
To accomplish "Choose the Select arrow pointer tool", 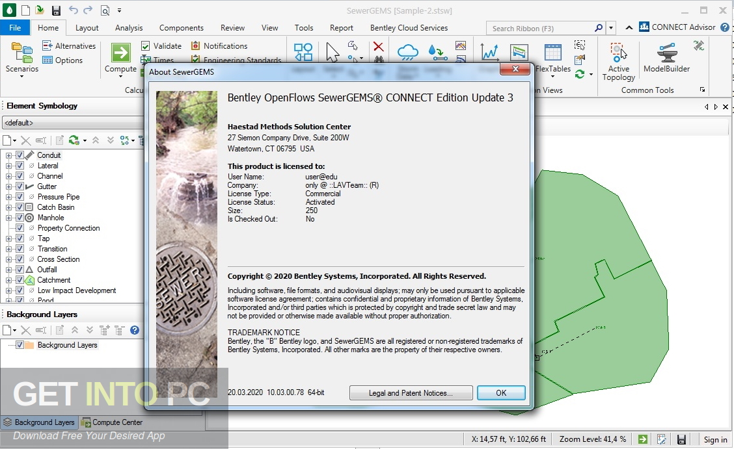I will click(x=332, y=52).
